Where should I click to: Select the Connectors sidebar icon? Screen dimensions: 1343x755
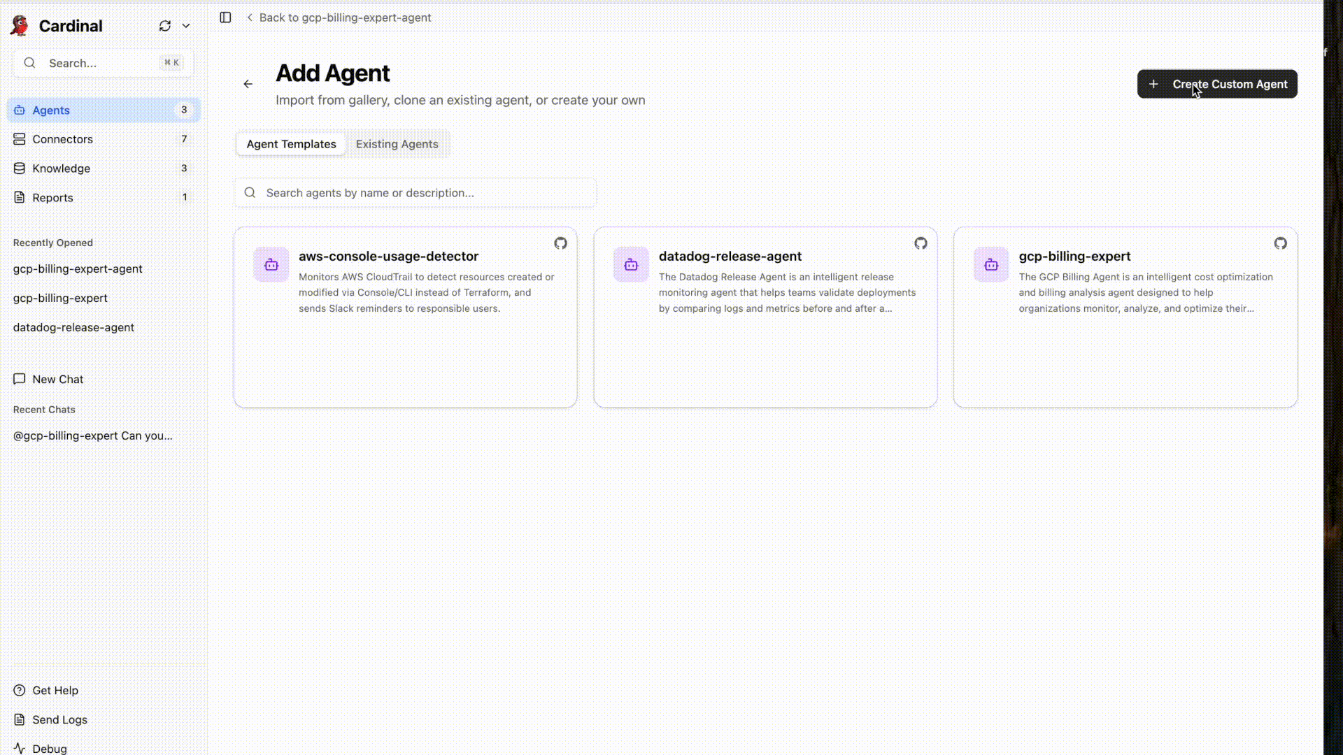tap(19, 138)
